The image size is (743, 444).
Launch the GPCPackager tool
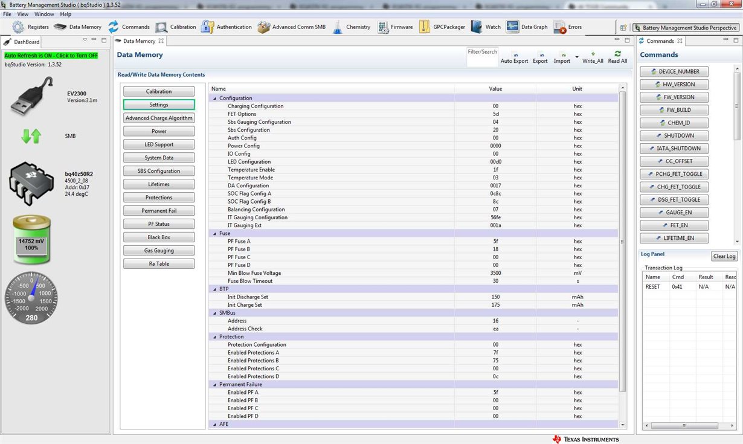(442, 27)
